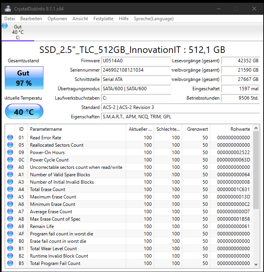
Task: Open the Bearbeiten menu
Action: [x=31, y=19]
